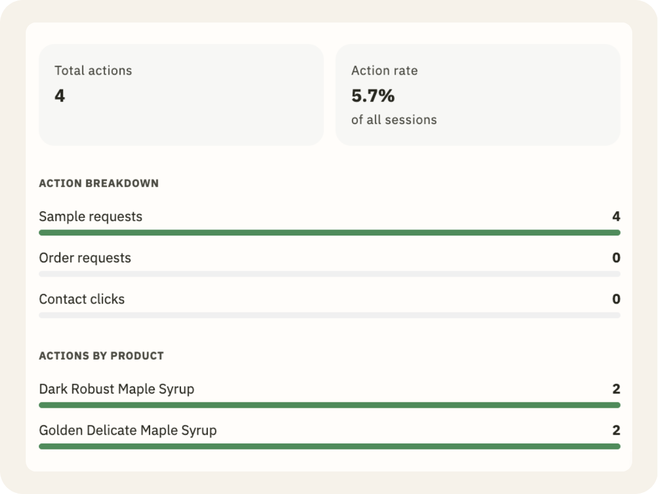
Task: Select the total actions value "4"
Action: [60, 96]
